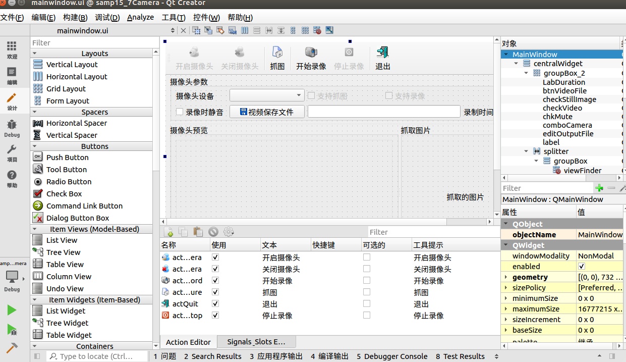This screenshot has width=626, height=362.
Task: Collapse centralWidget in object tree
Action: (516, 63)
